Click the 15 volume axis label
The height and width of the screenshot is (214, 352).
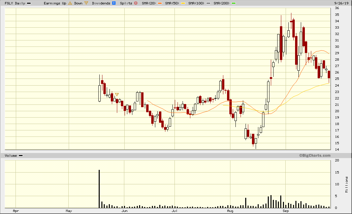[x=337, y=173]
